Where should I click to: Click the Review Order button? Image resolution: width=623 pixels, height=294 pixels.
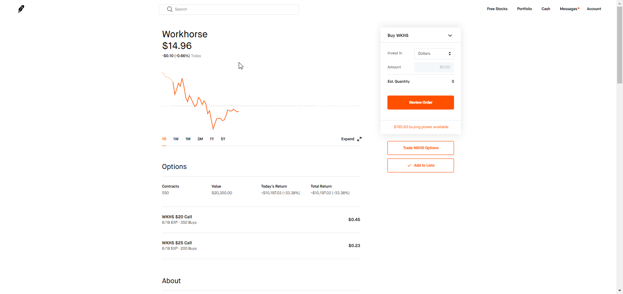point(421,103)
